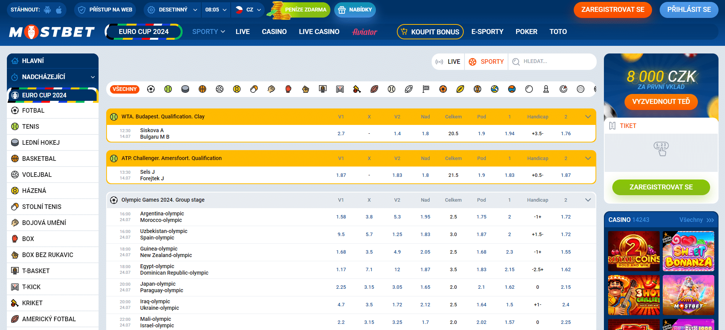This screenshot has width=725, height=330.
Task: Click the VYZVEDNOUT TEĎ bonus button
Action: point(661,102)
